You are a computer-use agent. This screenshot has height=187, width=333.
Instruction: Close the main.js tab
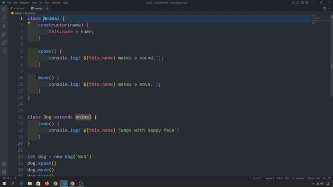(x=47, y=8)
